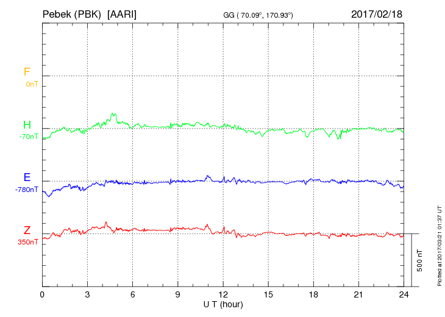
Task: Select the blue E component label
Action: 27,177
